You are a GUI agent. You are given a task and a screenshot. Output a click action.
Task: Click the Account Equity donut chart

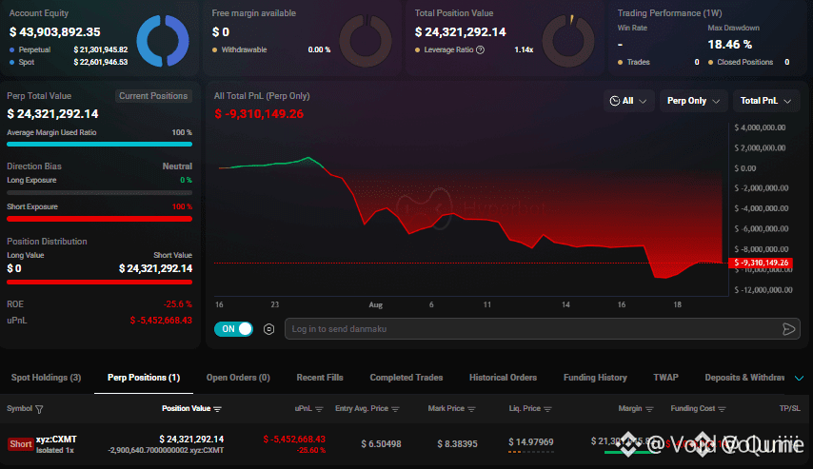click(x=163, y=40)
